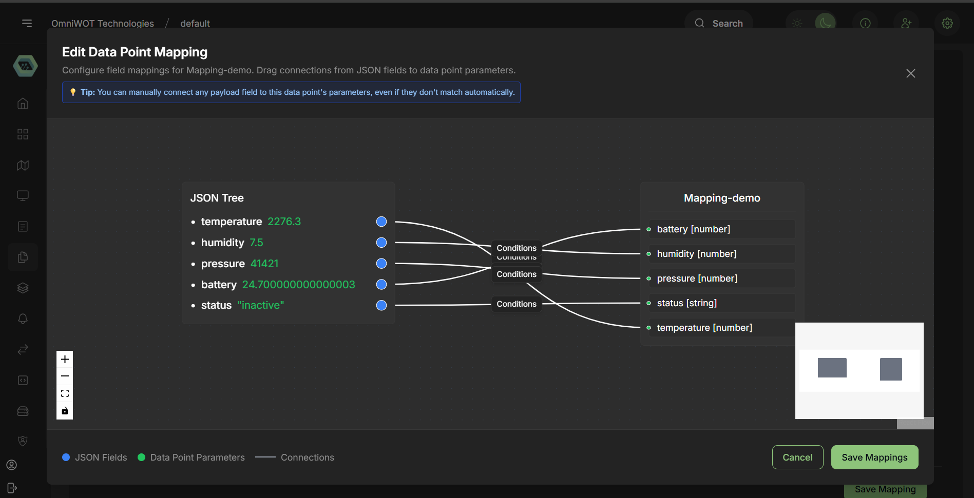Switch to light theme using sun icon
974x498 pixels.
[797, 23]
